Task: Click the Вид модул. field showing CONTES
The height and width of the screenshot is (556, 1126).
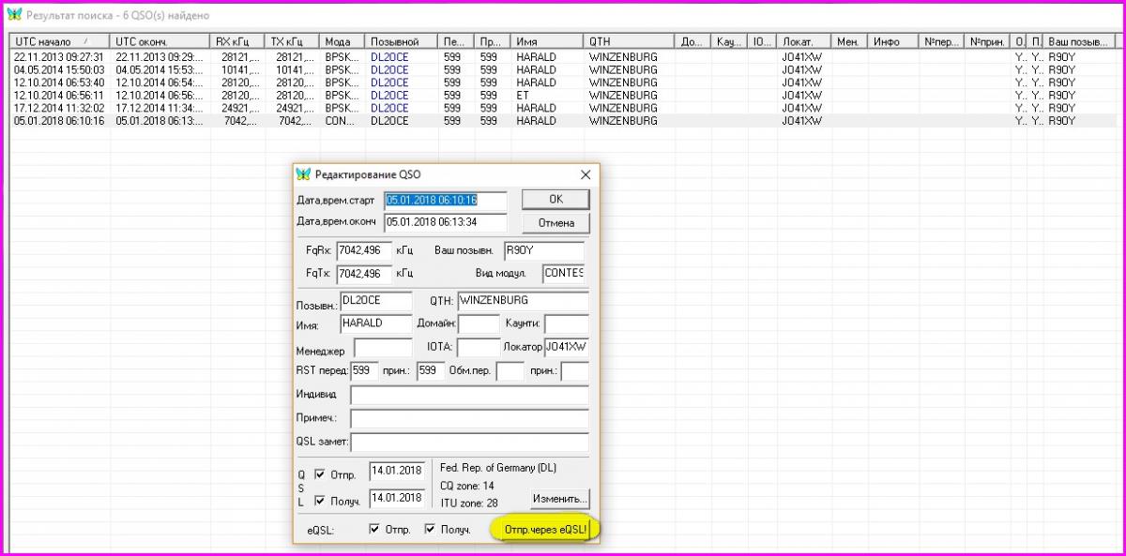Action: (x=563, y=274)
